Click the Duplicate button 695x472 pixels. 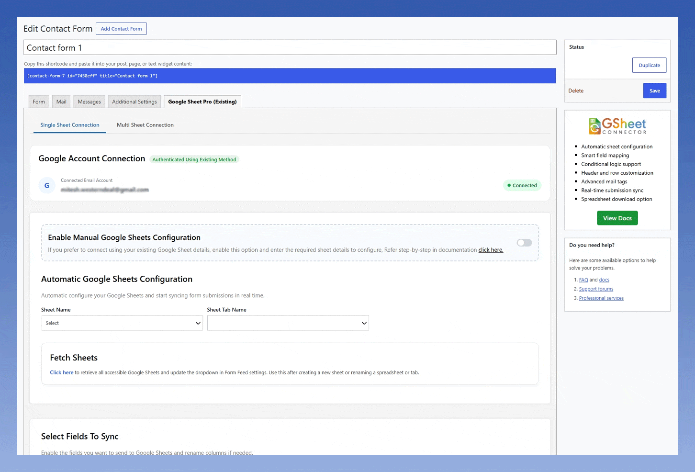649,65
